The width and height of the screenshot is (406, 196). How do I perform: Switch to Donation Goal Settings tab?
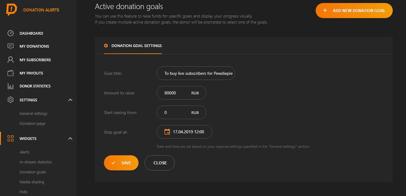(133, 46)
